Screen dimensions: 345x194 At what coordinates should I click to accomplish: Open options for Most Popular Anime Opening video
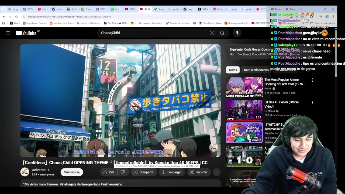pos(312,80)
